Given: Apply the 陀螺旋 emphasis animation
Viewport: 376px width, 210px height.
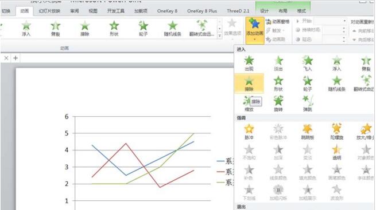Looking at the screenshot, I should [336, 132].
